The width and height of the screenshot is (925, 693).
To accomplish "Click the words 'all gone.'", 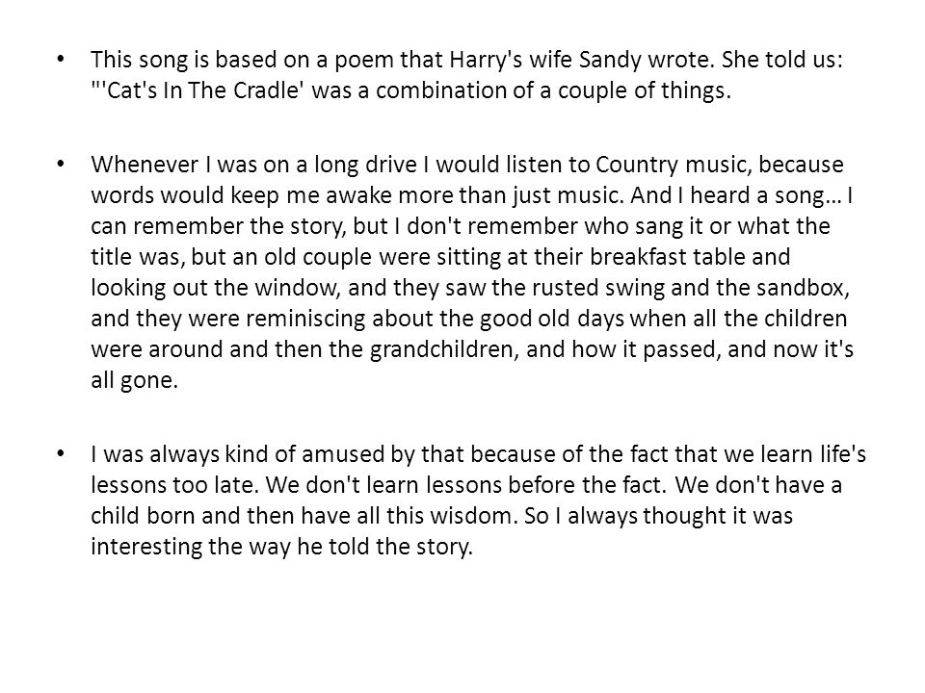I will [134, 380].
